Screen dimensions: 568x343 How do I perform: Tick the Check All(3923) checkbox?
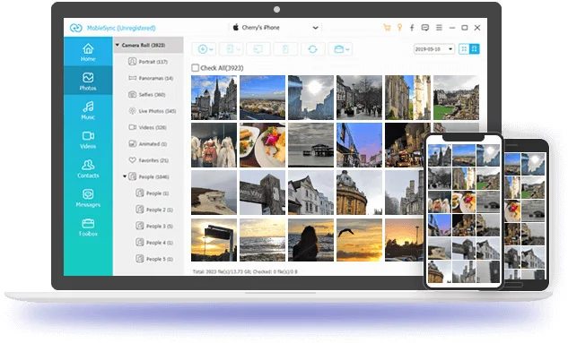(x=196, y=67)
